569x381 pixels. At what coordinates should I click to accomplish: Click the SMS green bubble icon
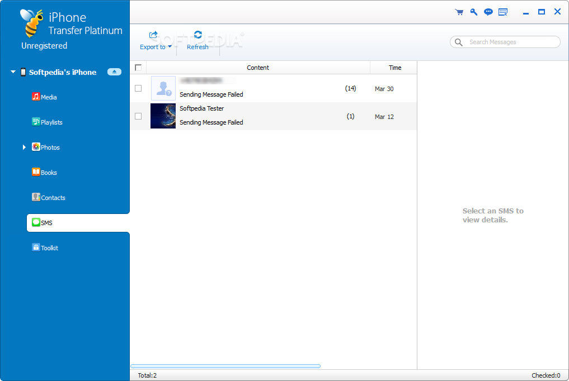(x=36, y=222)
